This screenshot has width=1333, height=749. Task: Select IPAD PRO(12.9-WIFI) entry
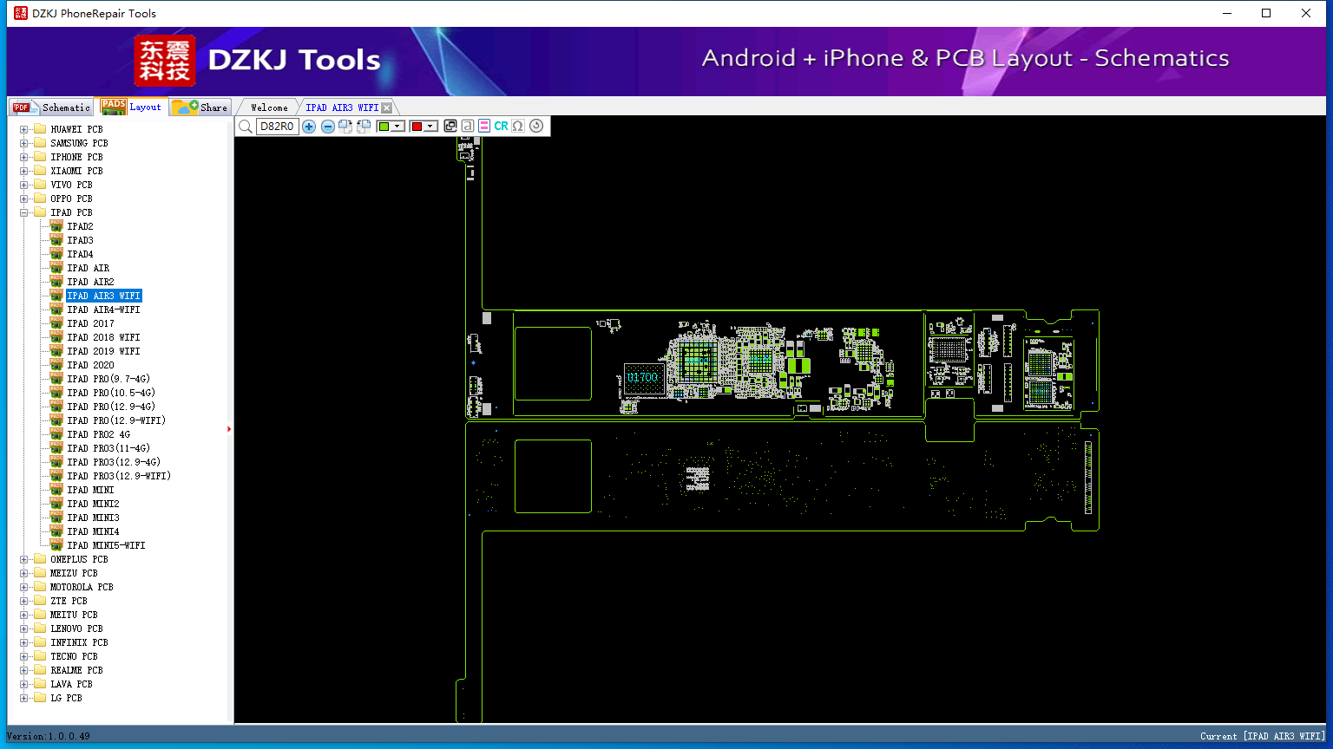coord(116,420)
